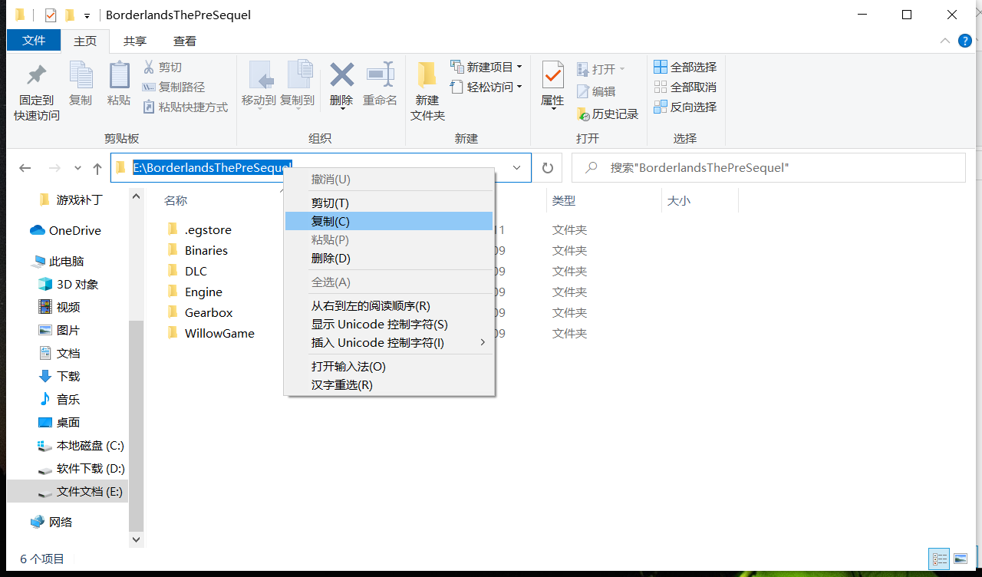Choose Delete (删除(D)) in context menu

(389, 258)
